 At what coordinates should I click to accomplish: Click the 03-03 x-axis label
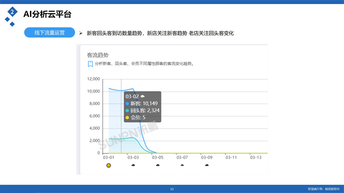133,157
